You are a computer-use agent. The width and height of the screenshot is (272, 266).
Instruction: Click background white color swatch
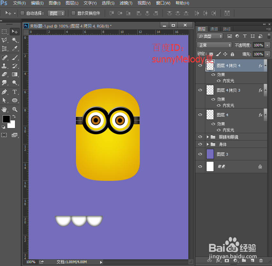(x=12, y=125)
